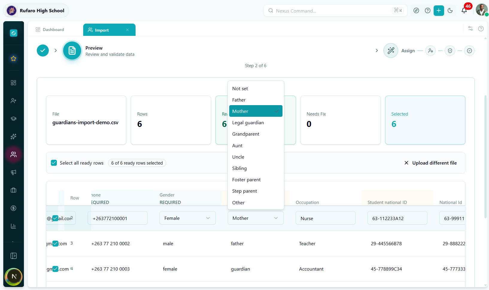Click the user-gear step icon in wizard

tap(430, 51)
